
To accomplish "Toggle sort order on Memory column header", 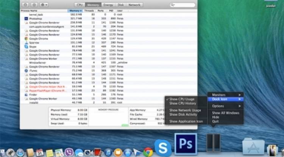I will coord(75,11).
